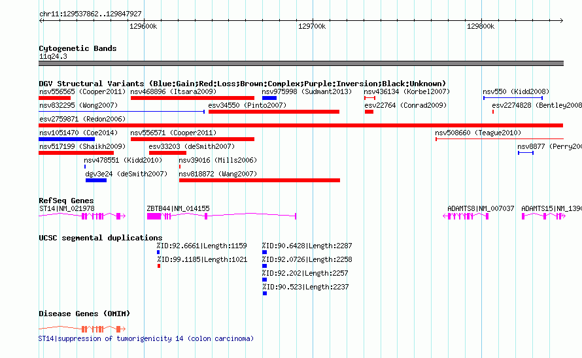The image size is (582, 358).
Task: Click the esv22764 (Conrad2009) red bar
Action: click(369, 112)
